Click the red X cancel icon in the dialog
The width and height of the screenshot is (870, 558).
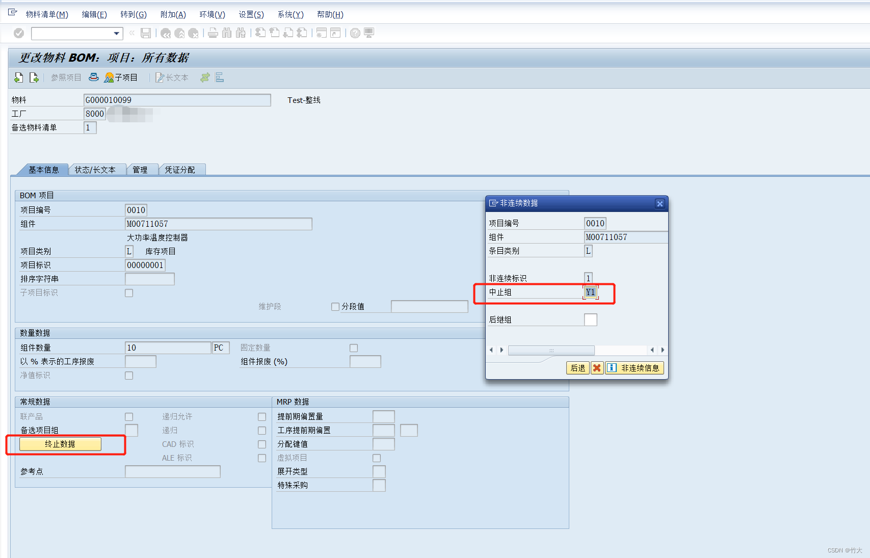(597, 368)
